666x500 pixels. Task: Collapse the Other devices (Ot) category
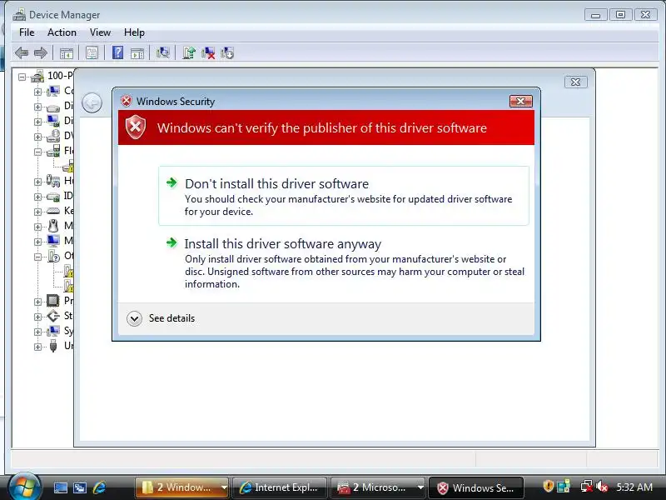point(37,257)
